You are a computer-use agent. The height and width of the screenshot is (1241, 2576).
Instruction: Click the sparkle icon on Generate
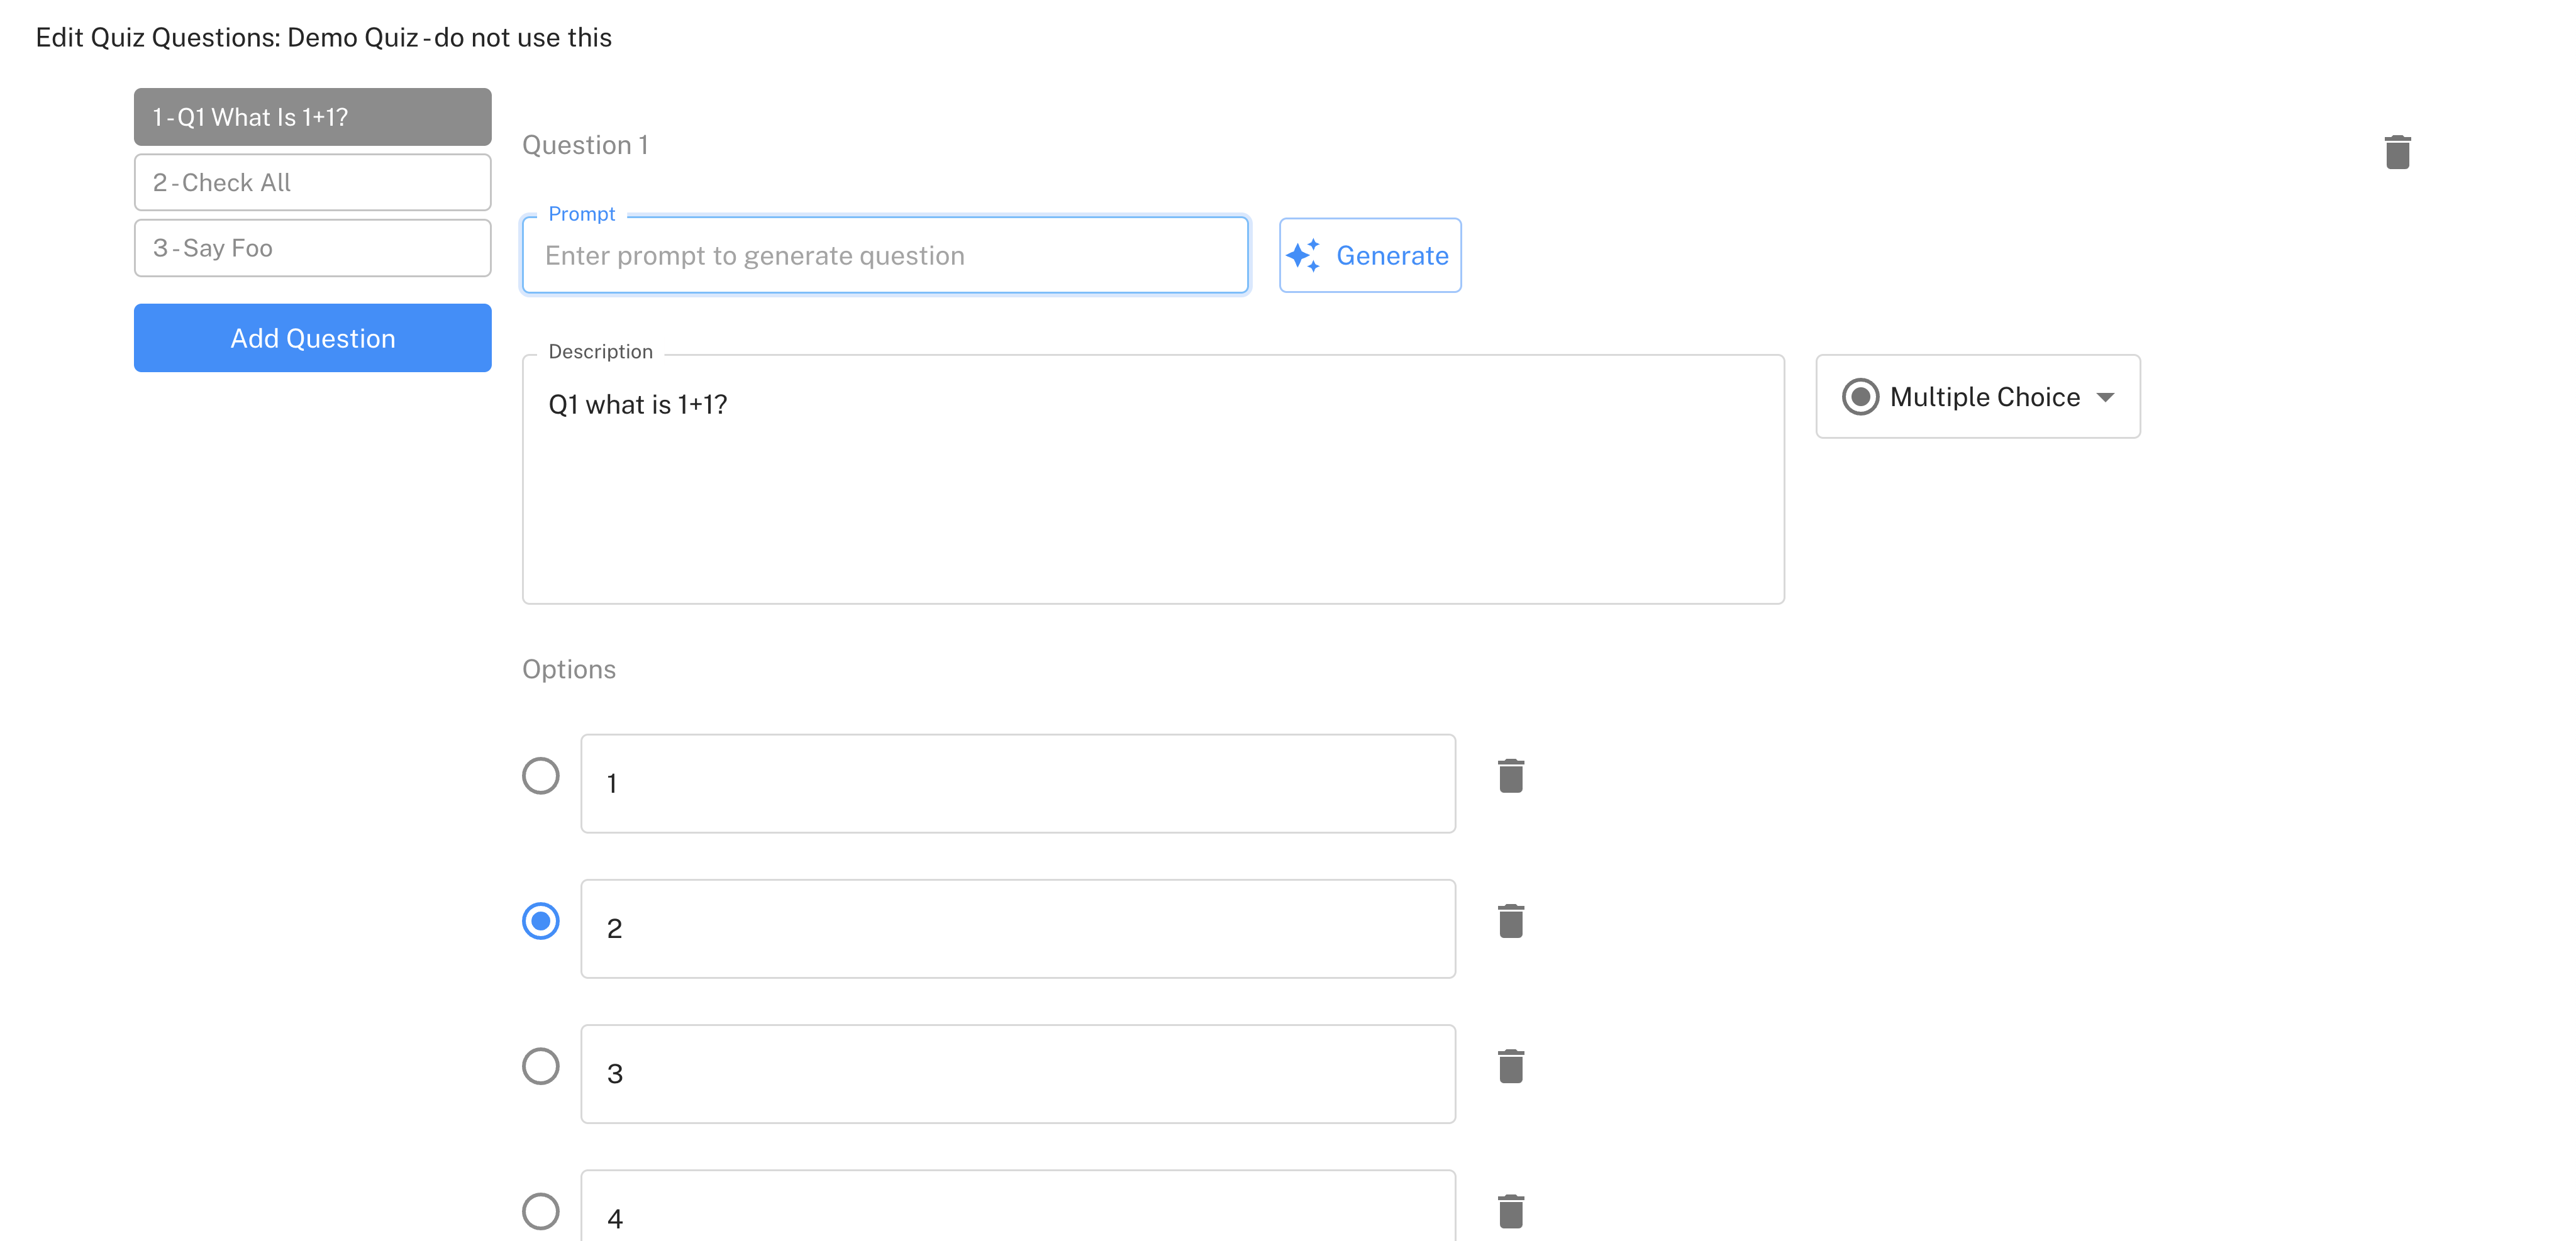(x=1303, y=256)
